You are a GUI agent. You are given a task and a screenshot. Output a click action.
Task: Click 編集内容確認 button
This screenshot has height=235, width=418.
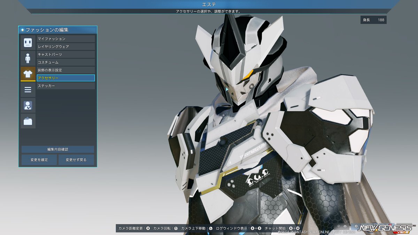pyautogui.click(x=58, y=149)
